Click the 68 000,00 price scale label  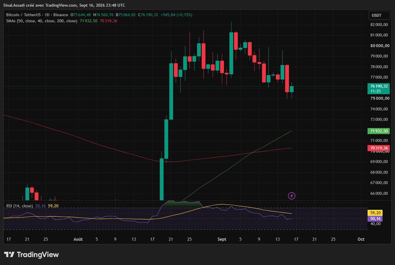tap(379, 172)
